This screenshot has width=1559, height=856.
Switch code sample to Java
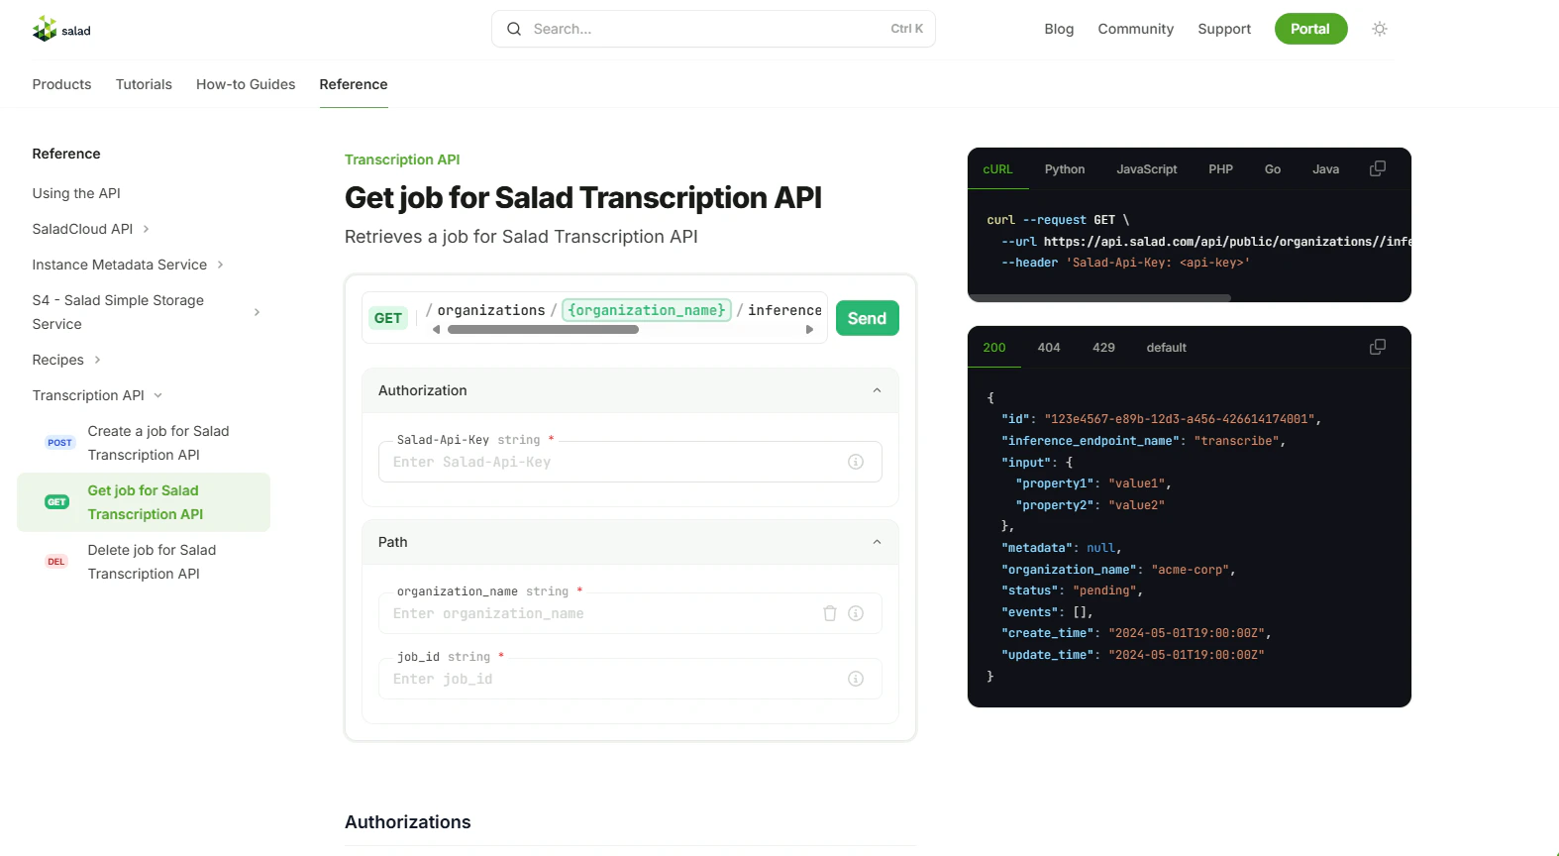click(x=1326, y=169)
